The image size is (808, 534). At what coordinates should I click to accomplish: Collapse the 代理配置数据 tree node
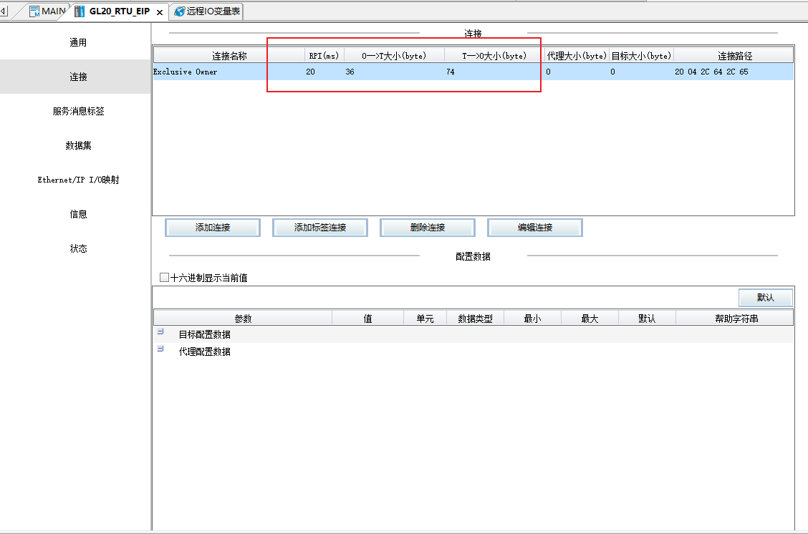coord(160,349)
